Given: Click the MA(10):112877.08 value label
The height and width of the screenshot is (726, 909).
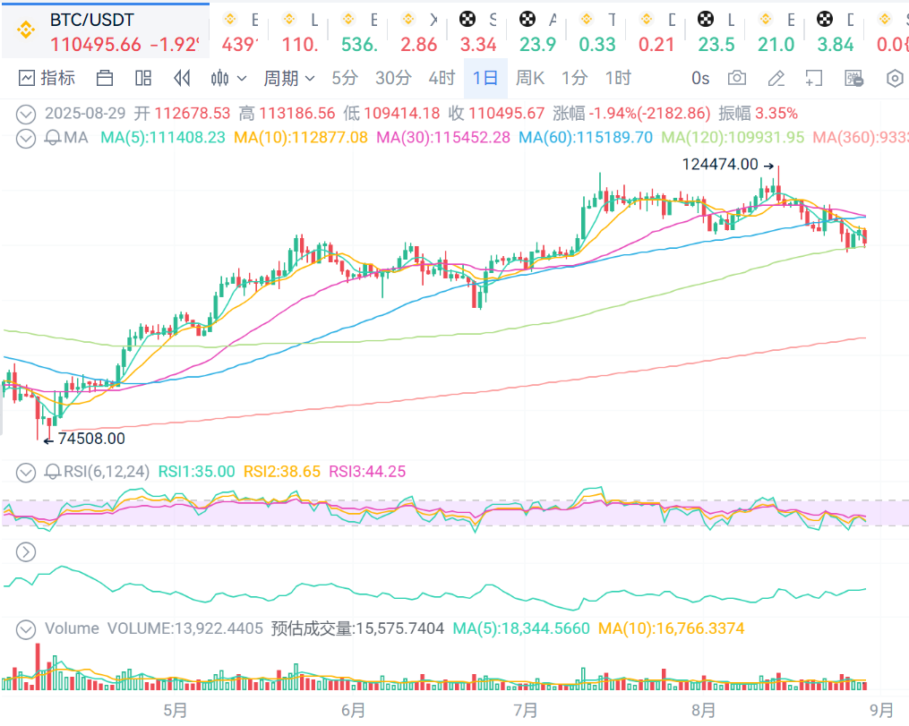Looking at the screenshot, I should pyautogui.click(x=301, y=138).
